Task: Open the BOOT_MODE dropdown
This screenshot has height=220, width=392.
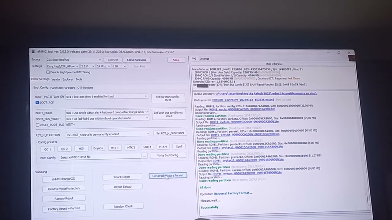Action: 107,112
